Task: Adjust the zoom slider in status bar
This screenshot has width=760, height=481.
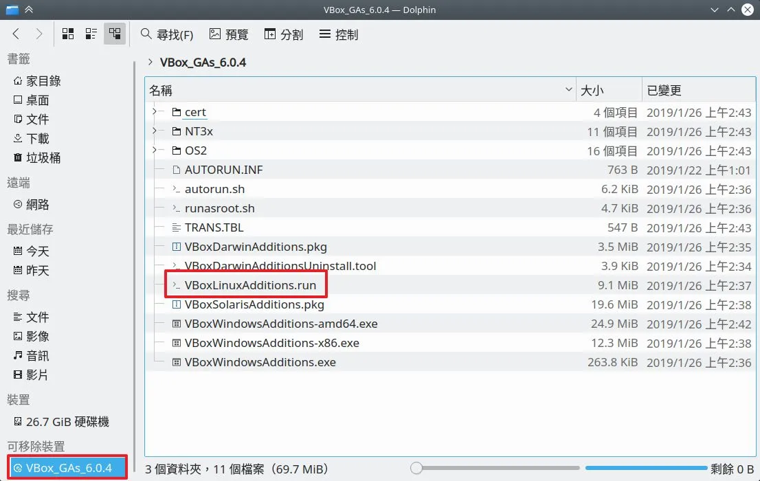Action: 495,468
